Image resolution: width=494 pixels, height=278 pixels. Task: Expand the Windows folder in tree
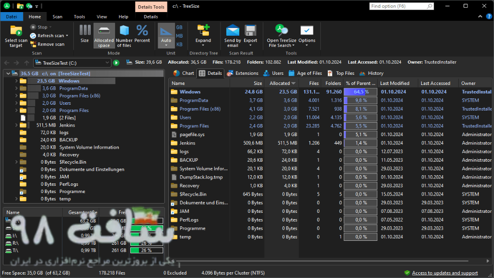[16, 81]
